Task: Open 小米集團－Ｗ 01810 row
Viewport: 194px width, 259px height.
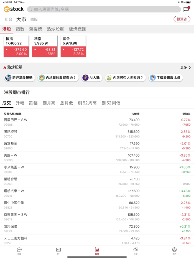Action: point(97,169)
